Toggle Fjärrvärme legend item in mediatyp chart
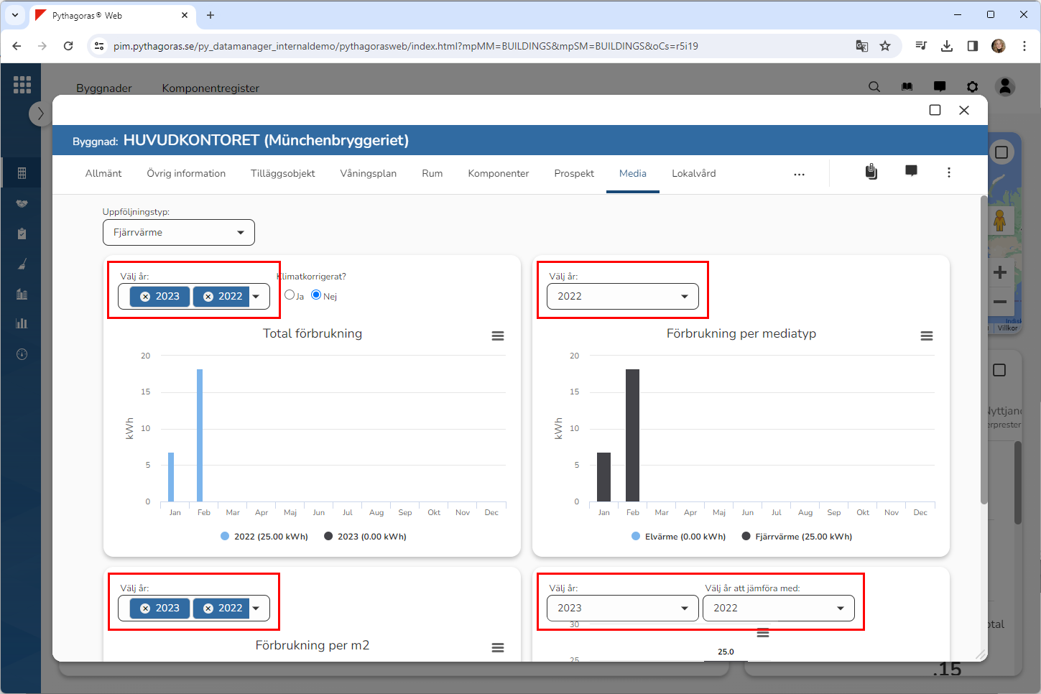 (x=796, y=537)
